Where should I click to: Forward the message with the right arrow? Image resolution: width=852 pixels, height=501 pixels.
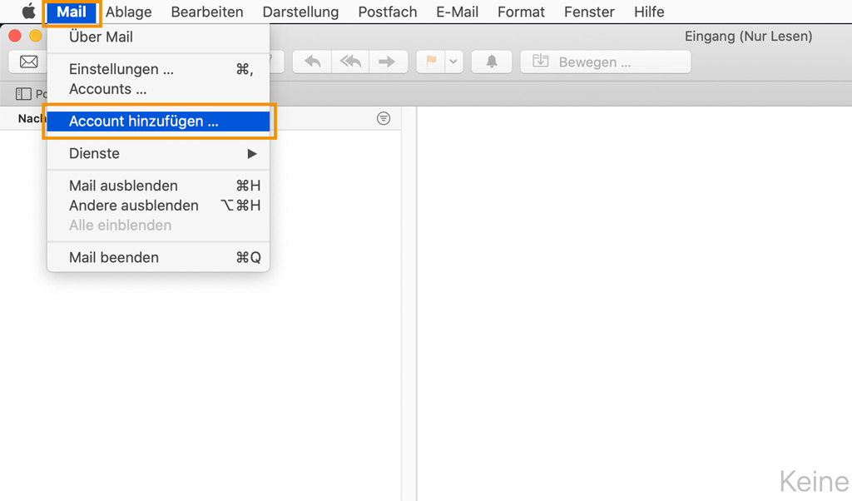click(388, 62)
